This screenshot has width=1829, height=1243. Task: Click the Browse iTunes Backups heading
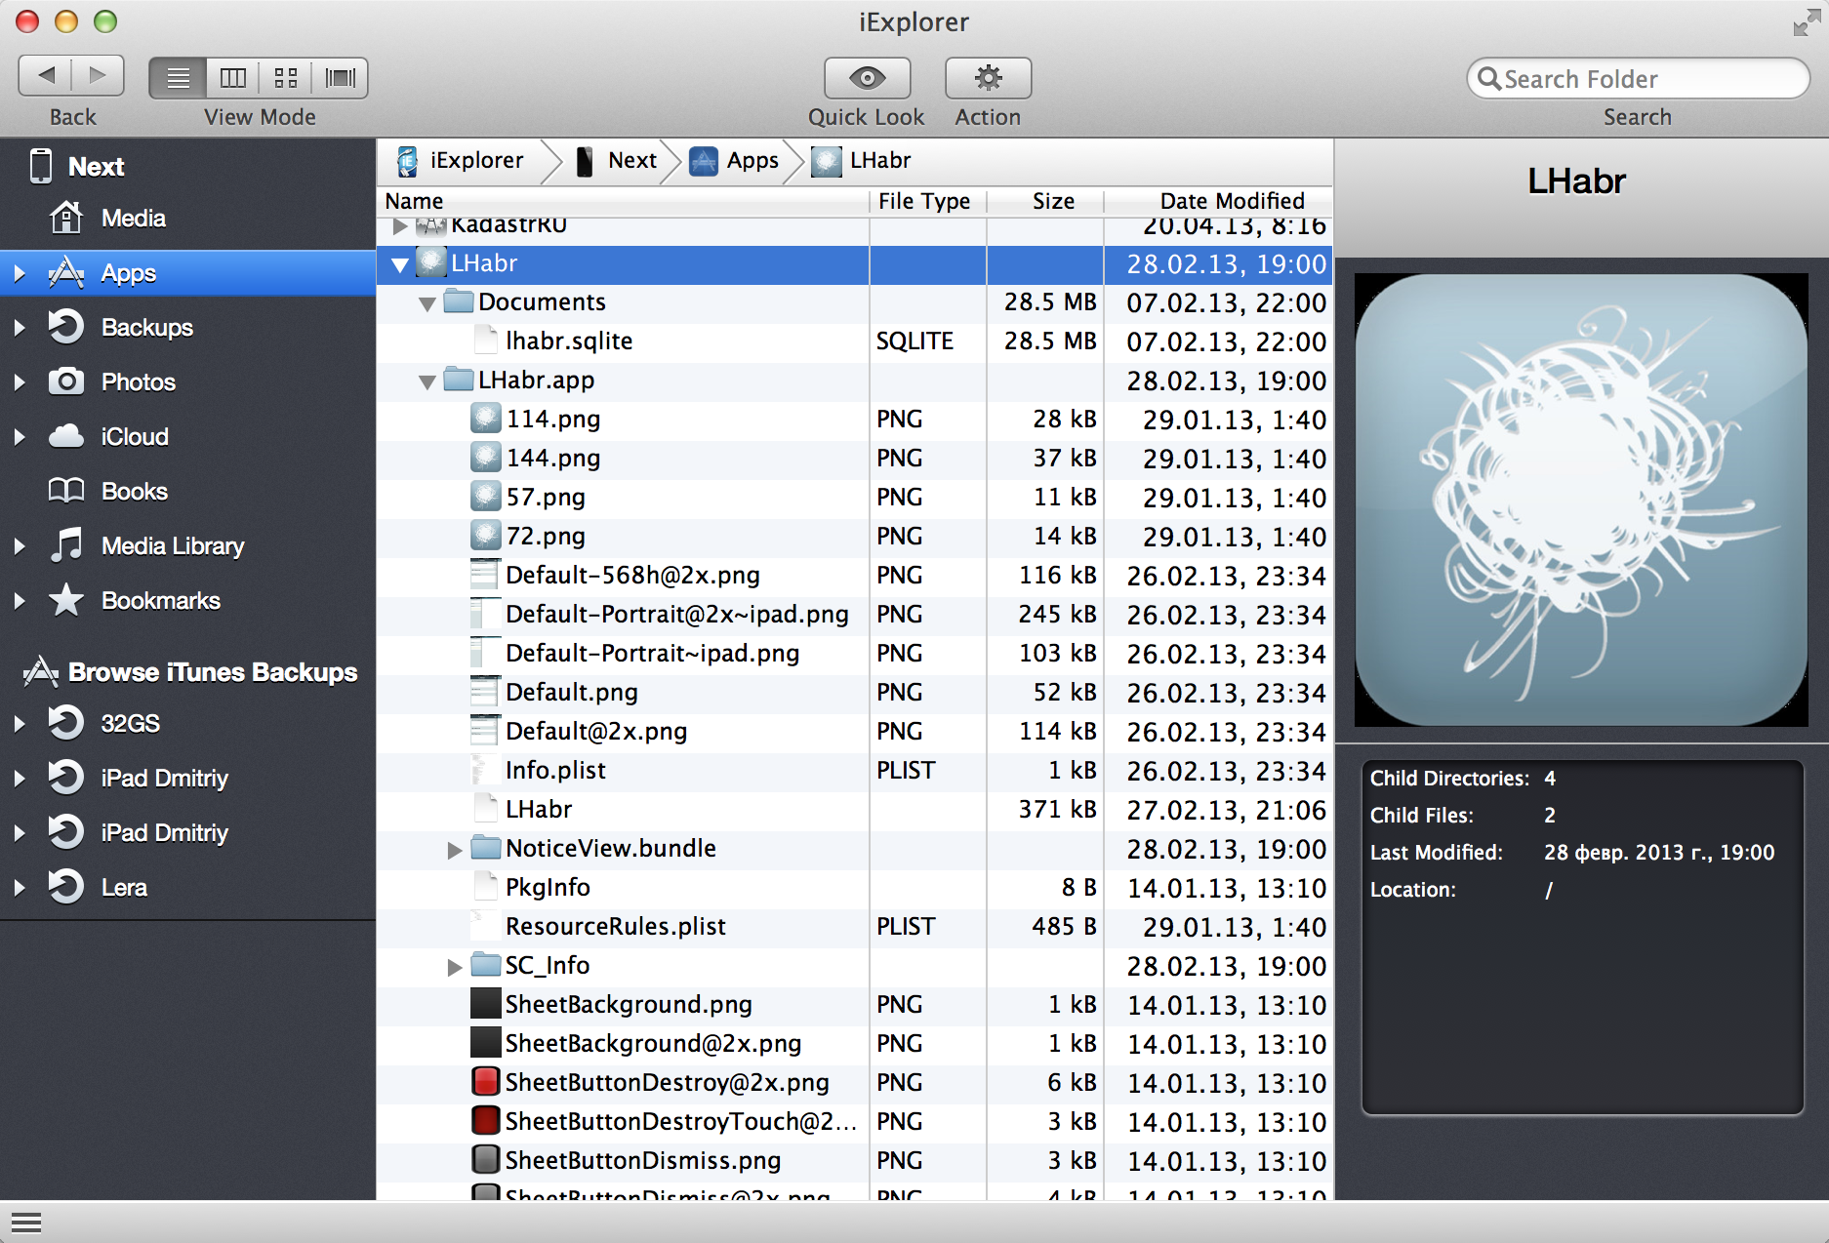(213, 672)
